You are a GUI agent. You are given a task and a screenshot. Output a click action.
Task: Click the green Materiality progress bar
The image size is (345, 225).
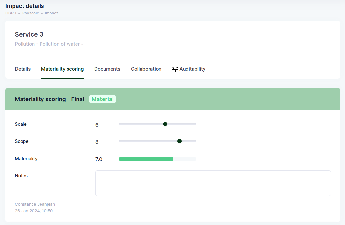point(146,159)
